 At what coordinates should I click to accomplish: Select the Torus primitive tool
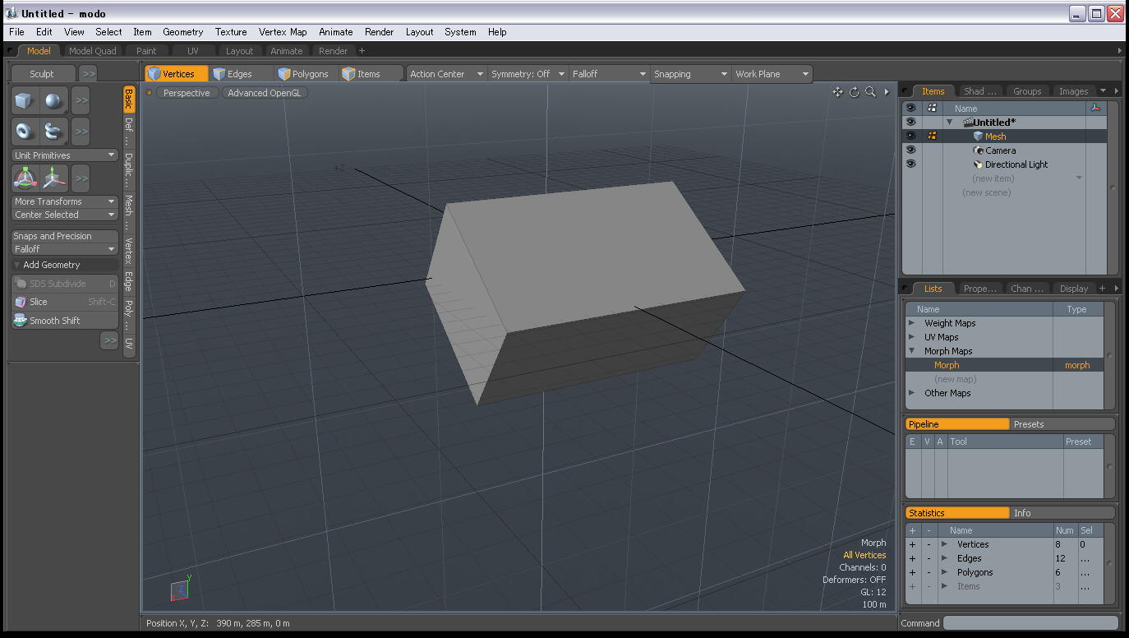coord(25,132)
